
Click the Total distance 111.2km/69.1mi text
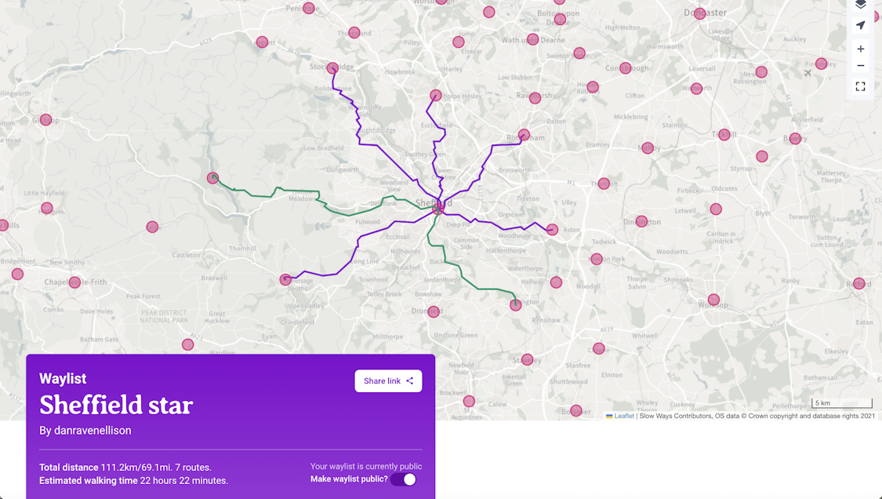click(x=125, y=468)
